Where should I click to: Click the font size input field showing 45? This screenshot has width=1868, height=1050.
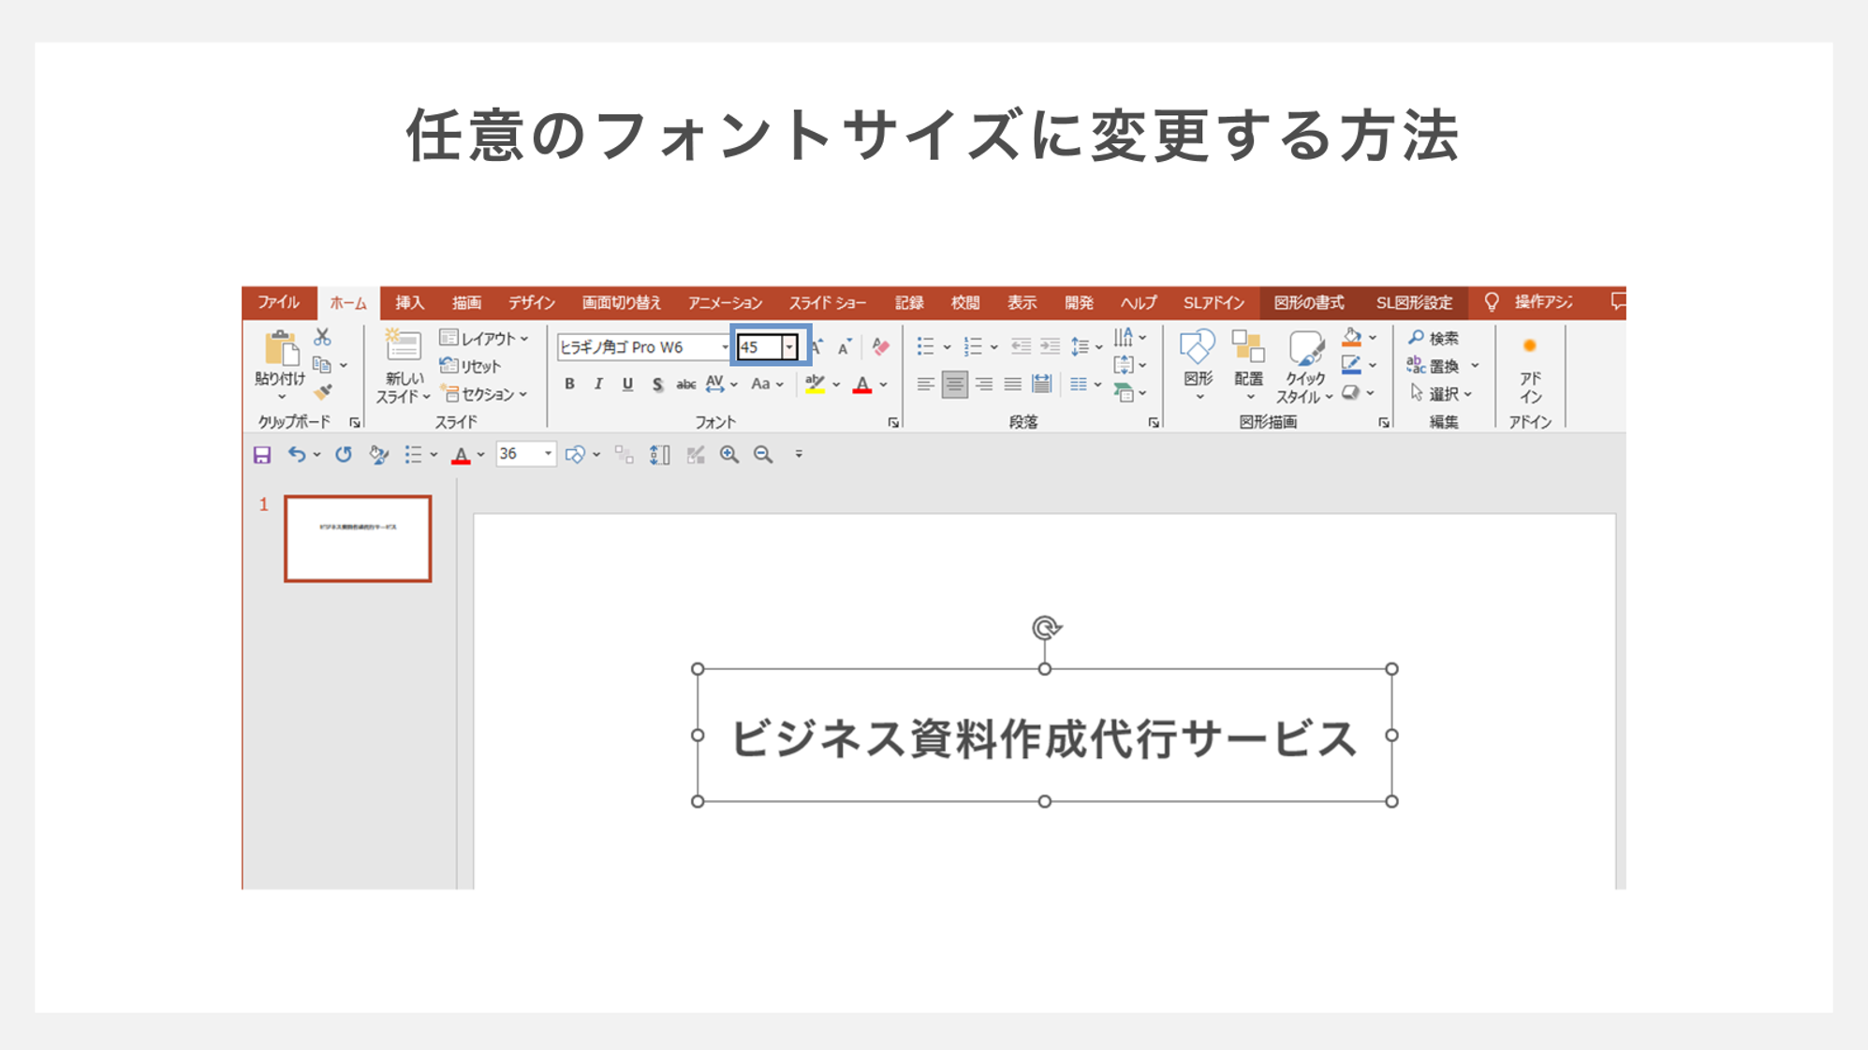(x=758, y=347)
